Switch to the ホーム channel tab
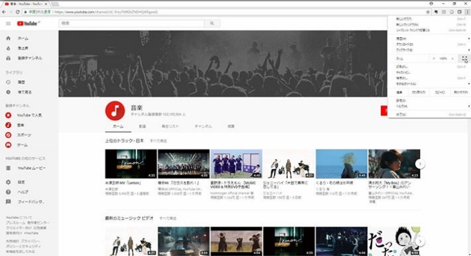This screenshot has height=256, width=471. [118, 127]
